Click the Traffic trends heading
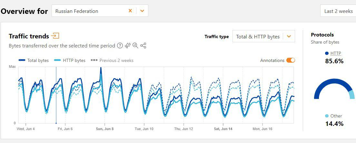 tap(29, 36)
